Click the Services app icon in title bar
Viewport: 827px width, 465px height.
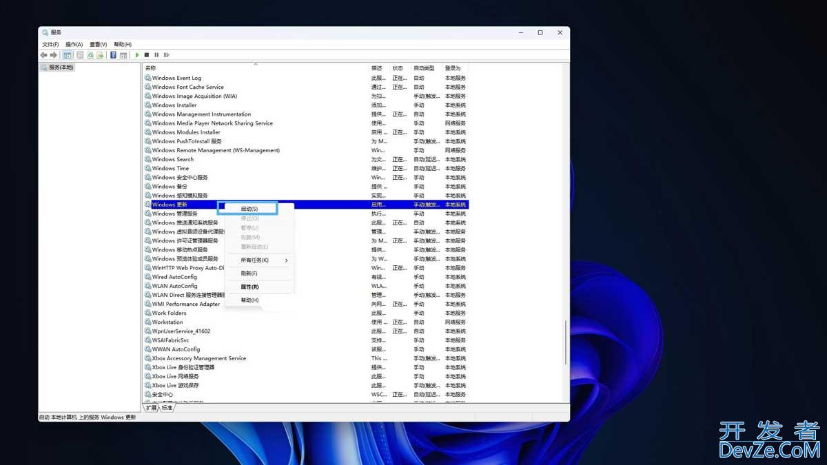[45, 32]
